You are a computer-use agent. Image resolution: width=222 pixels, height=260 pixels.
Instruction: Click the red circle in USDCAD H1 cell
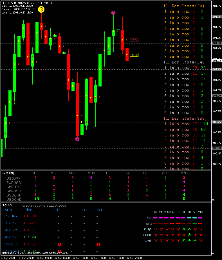tap(59, 251)
